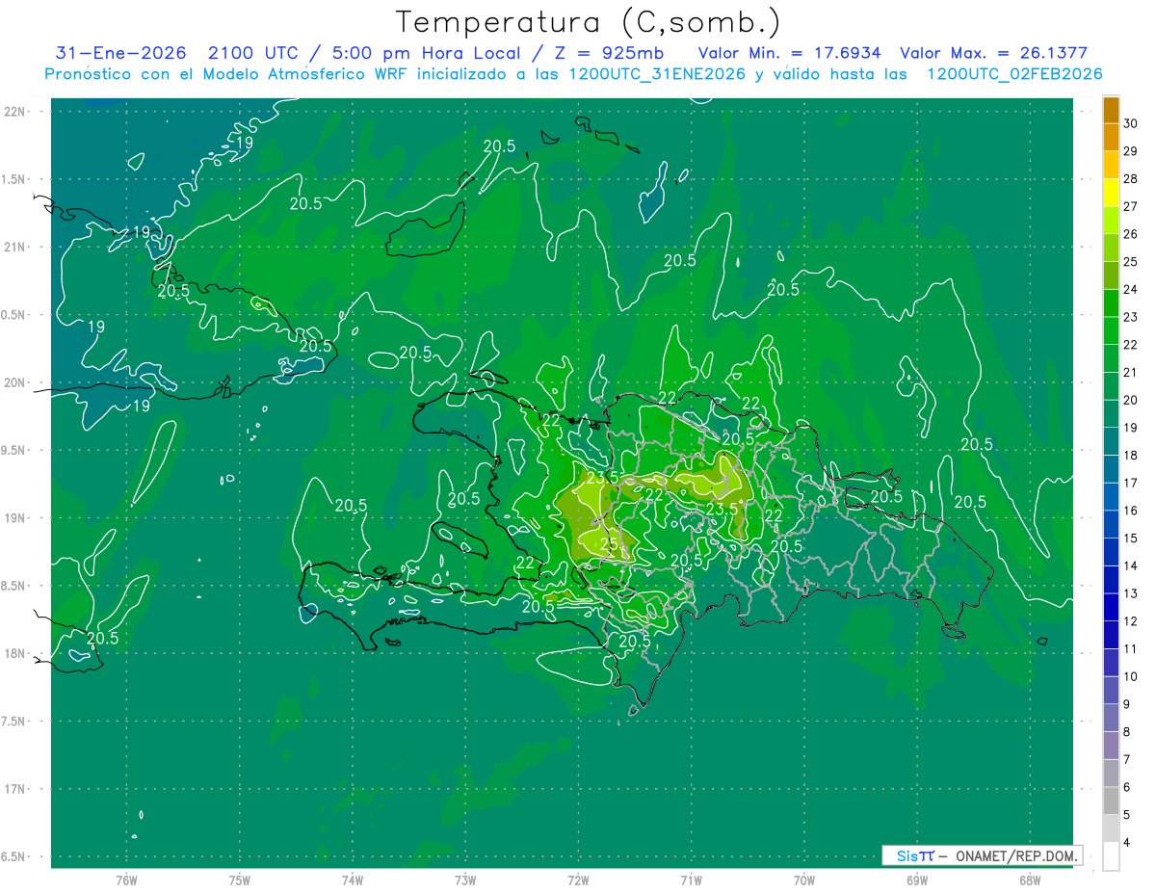
Task: Click the "20N" latitude axis label
Action: [16, 382]
